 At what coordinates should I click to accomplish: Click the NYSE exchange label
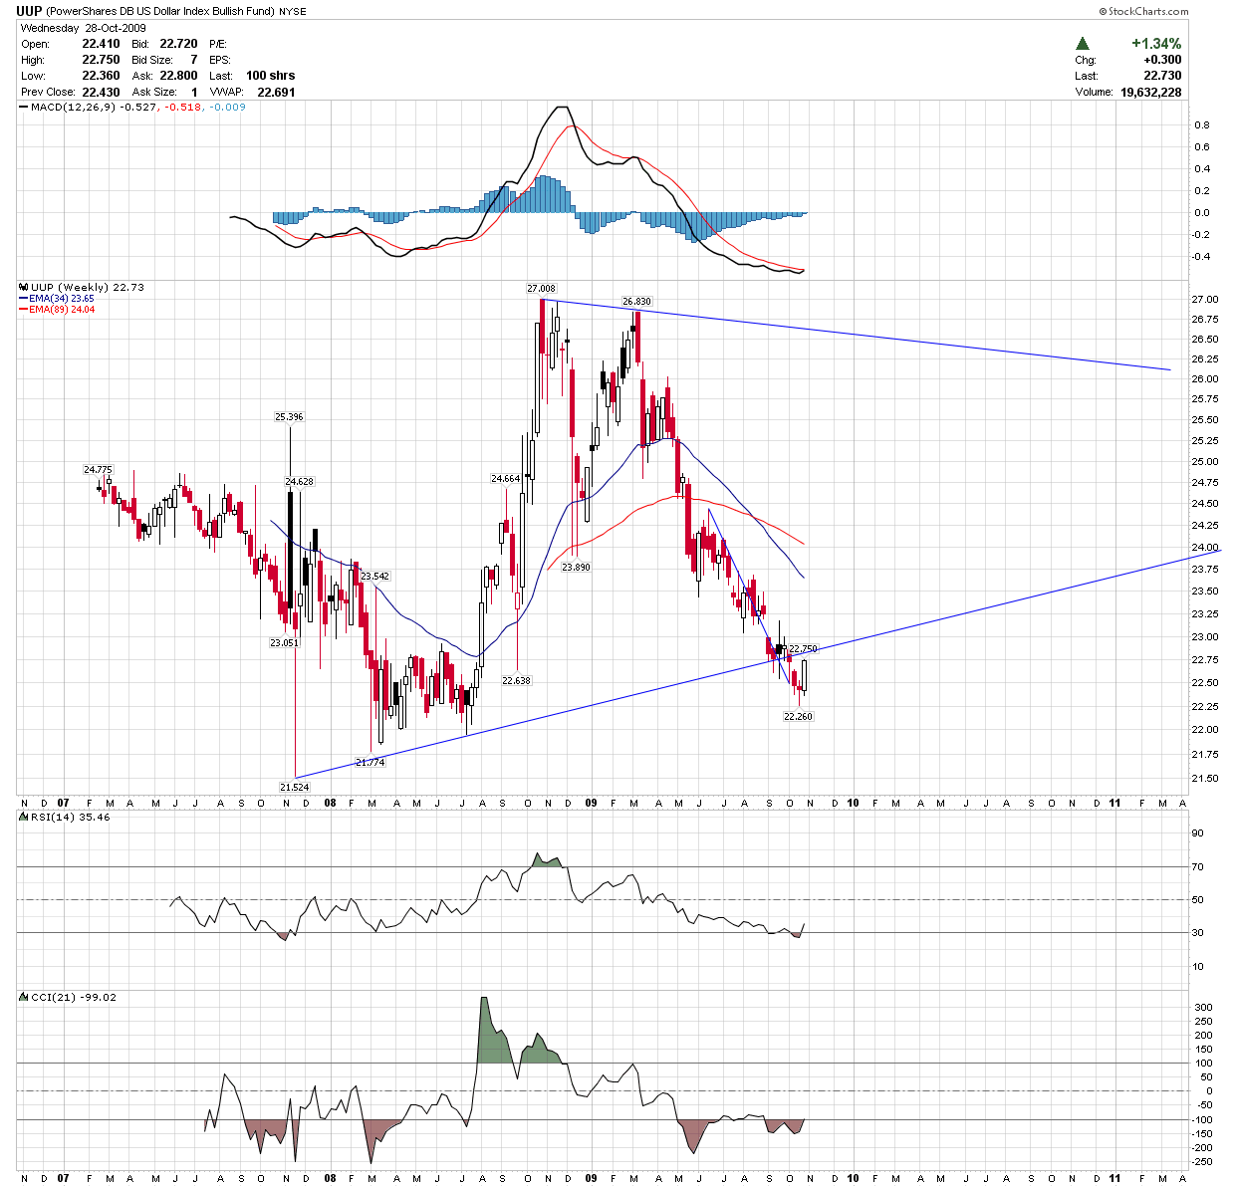pyautogui.click(x=292, y=12)
